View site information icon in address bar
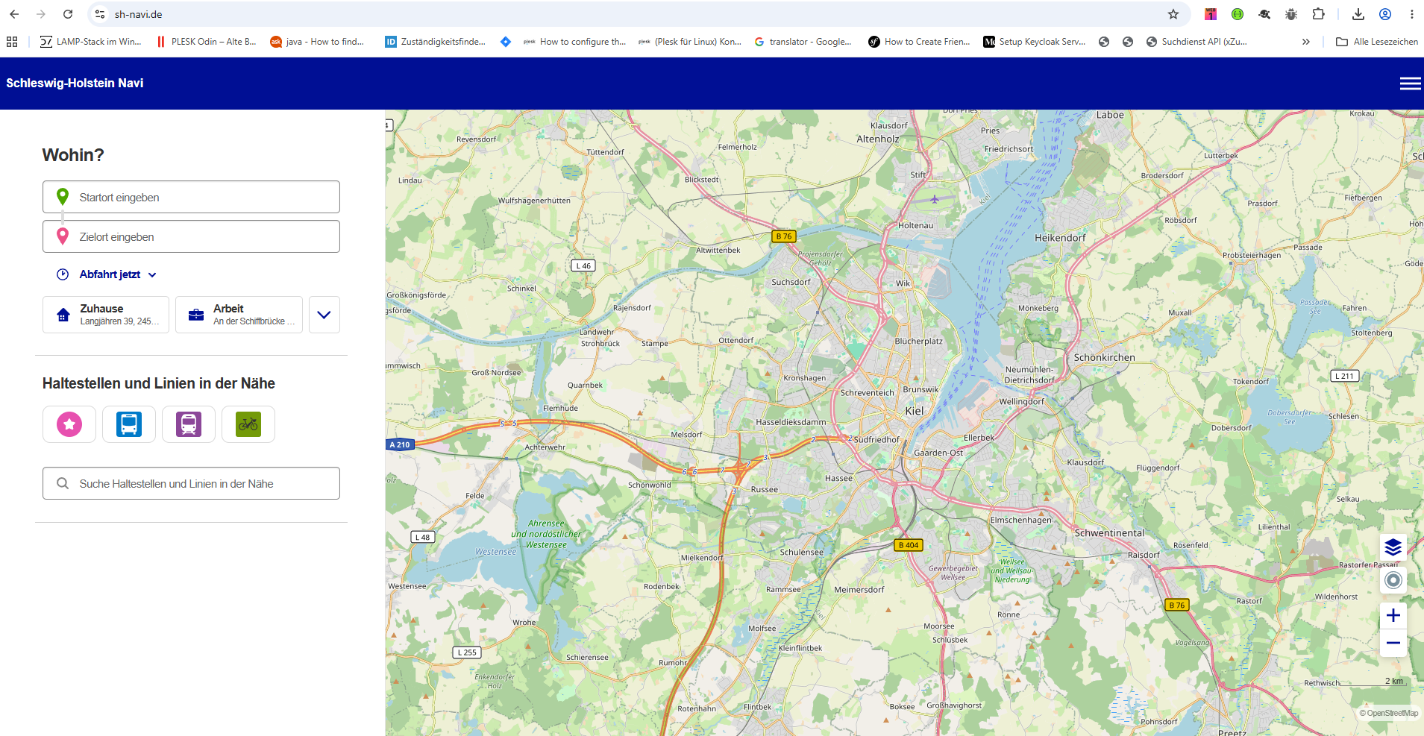The width and height of the screenshot is (1424, 736). click(100, 14)
